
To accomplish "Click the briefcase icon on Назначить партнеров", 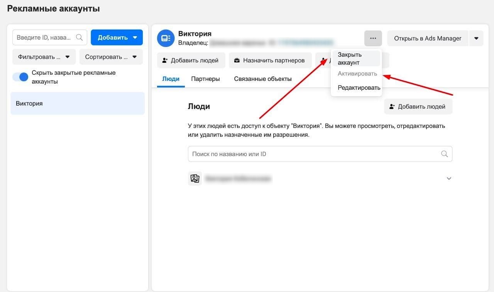I will tap(236, 60).
